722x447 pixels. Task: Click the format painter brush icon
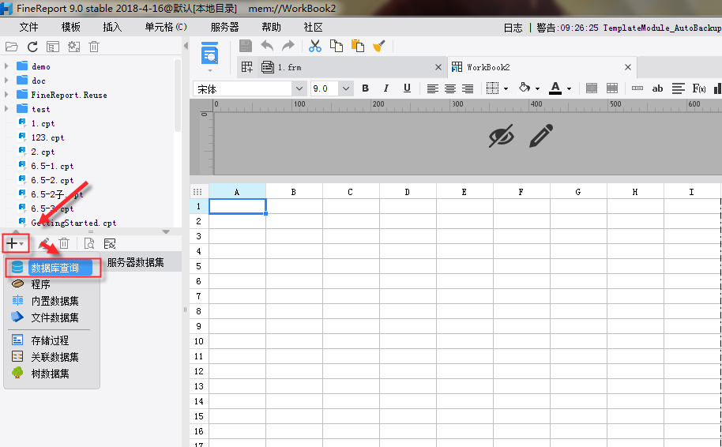click(x=379, y=46)
